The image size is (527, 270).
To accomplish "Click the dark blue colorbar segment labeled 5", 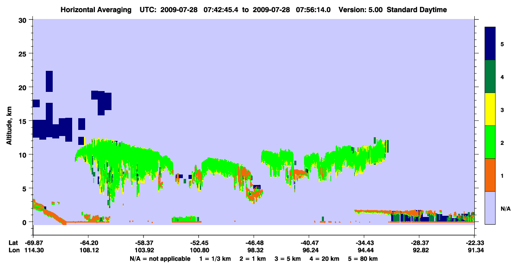I will click(490, 43).
